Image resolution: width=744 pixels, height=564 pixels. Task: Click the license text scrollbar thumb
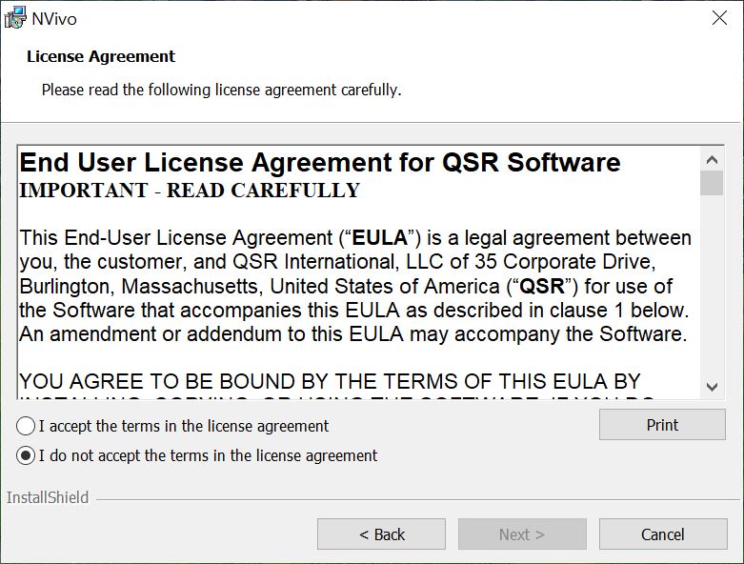point(712,183)
